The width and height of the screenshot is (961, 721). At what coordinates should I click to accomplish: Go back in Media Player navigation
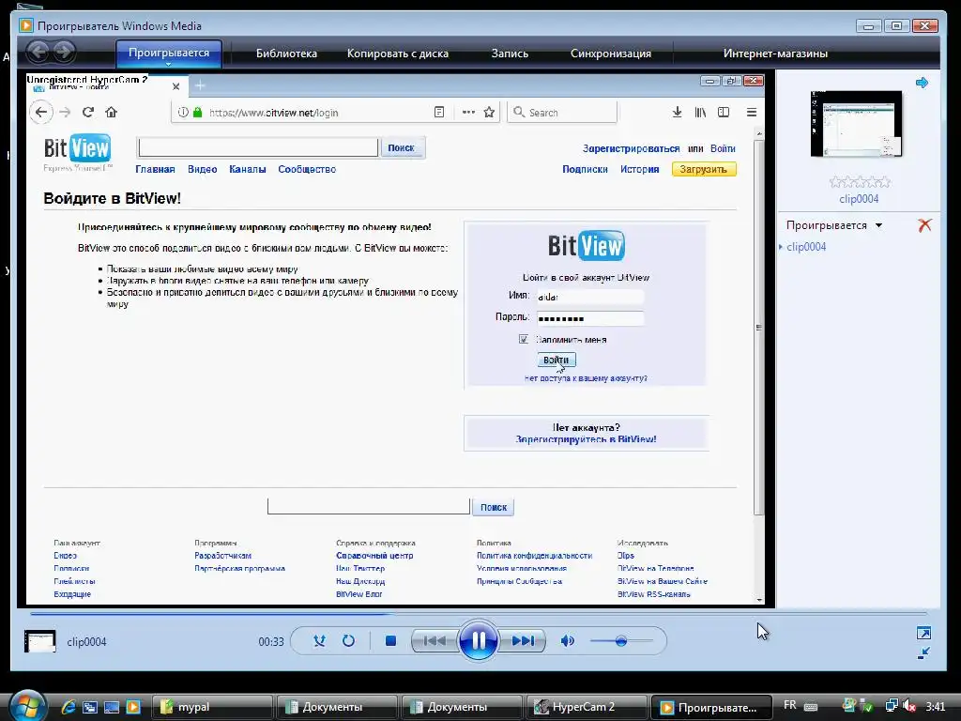pos(38,52)
